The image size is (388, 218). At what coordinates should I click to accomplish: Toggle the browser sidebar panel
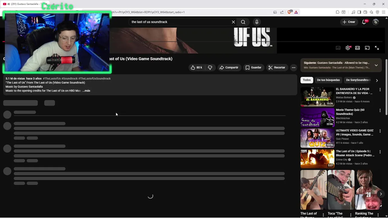(359, 12)
